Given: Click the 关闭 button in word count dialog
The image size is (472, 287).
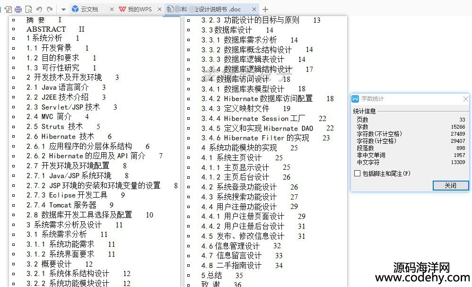Looking at the screenshot, I should pyautogui.click(x=450, y=185).
